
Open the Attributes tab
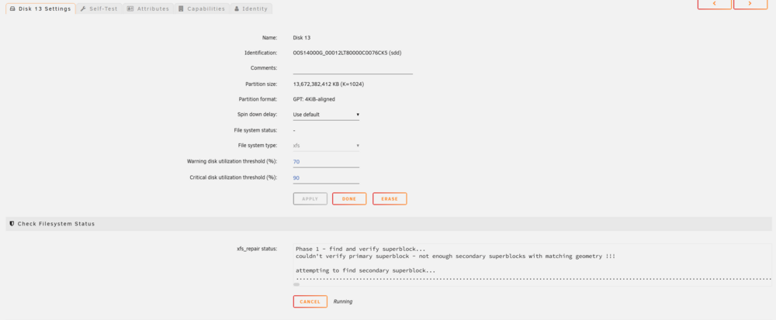[148, 9]
